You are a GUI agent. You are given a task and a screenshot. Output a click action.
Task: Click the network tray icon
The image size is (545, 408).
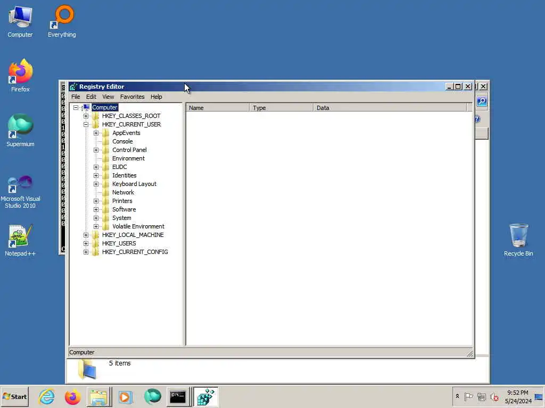point(481,396)
